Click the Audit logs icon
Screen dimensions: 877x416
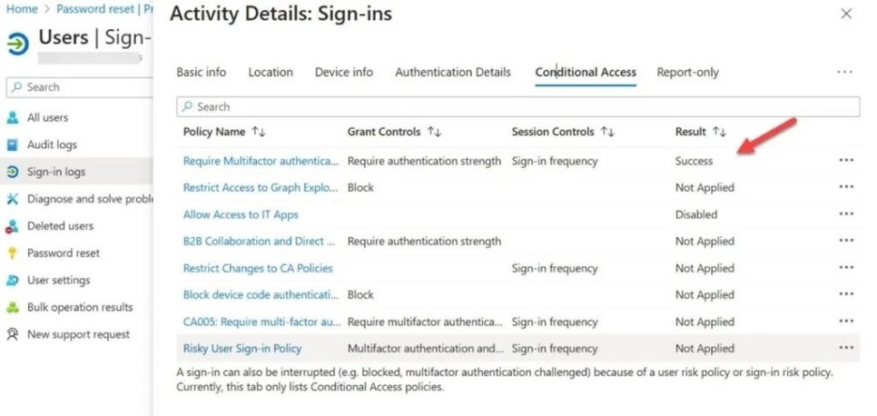click(13, 144)
